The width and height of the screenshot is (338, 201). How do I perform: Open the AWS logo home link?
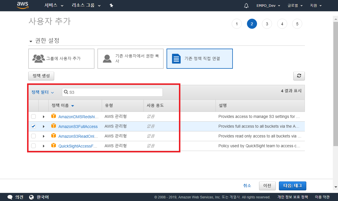pos(23,5)
